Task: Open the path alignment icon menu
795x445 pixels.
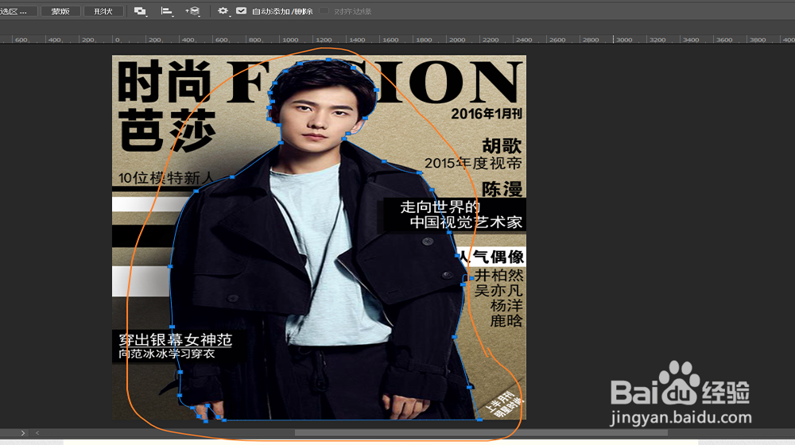Action: click(x=167, y=11)
